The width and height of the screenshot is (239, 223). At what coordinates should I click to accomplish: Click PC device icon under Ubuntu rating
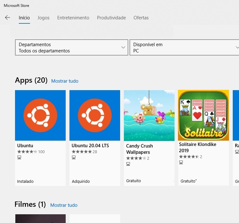pos(19,158)
